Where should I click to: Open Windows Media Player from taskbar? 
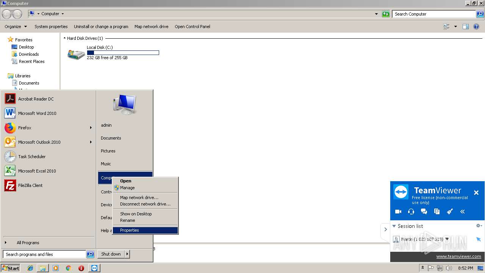click(56, 268)
